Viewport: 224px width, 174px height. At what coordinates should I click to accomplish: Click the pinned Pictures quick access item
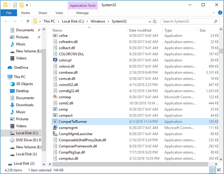tap(22, 37)
